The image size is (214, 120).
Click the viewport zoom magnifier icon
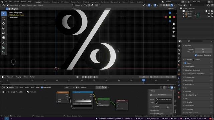point(174,24)
